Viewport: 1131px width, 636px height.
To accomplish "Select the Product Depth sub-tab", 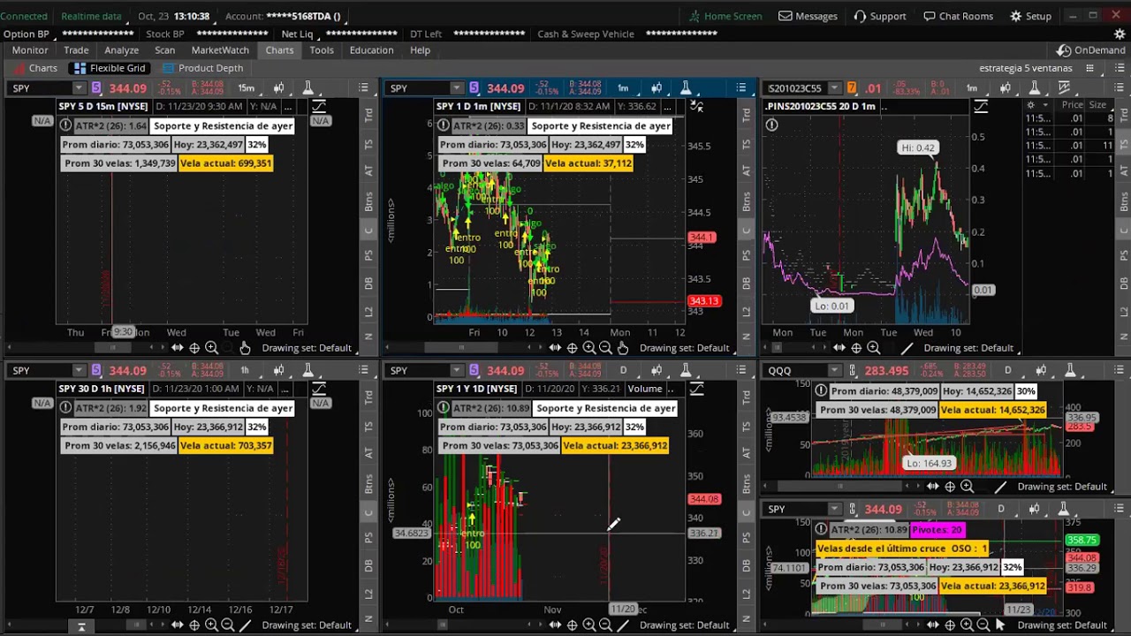I will (x=202, y=68).
